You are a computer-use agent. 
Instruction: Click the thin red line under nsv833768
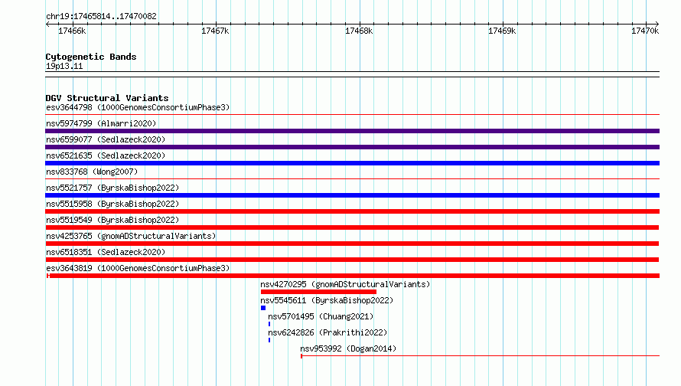pyautogui.click(x=352, y=178)
